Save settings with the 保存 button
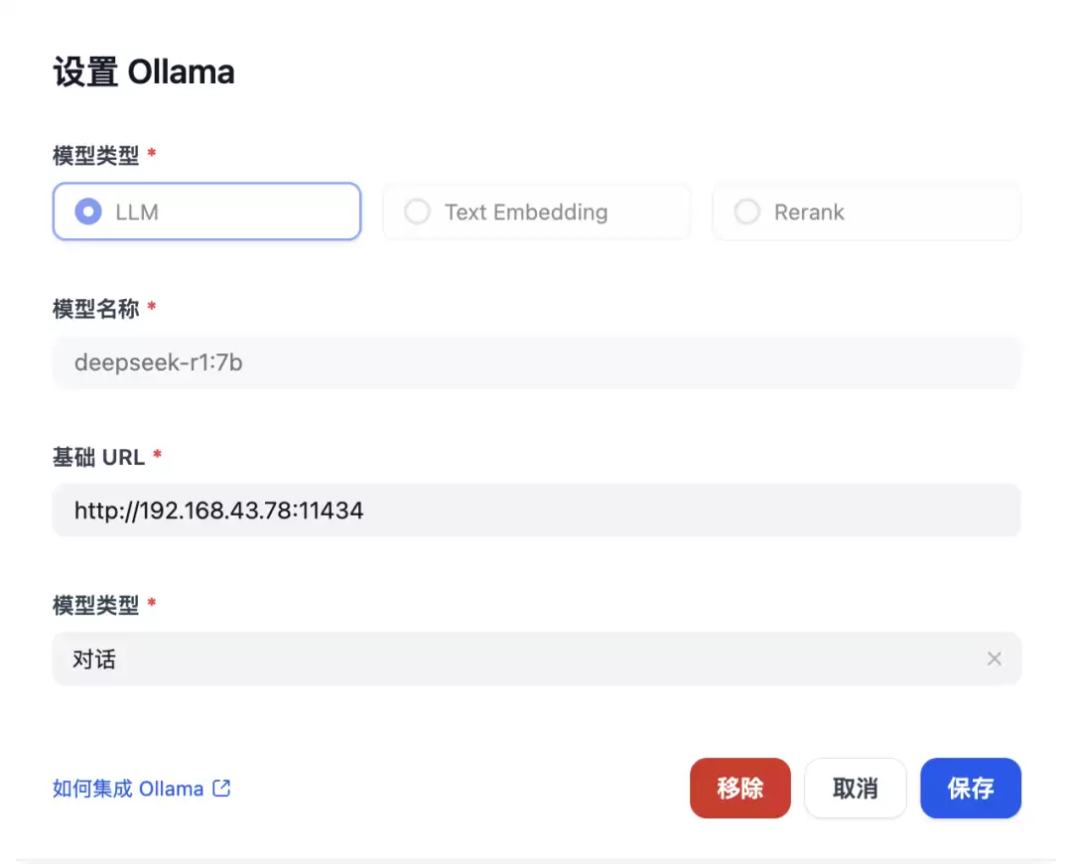 (x=970, y=789)
